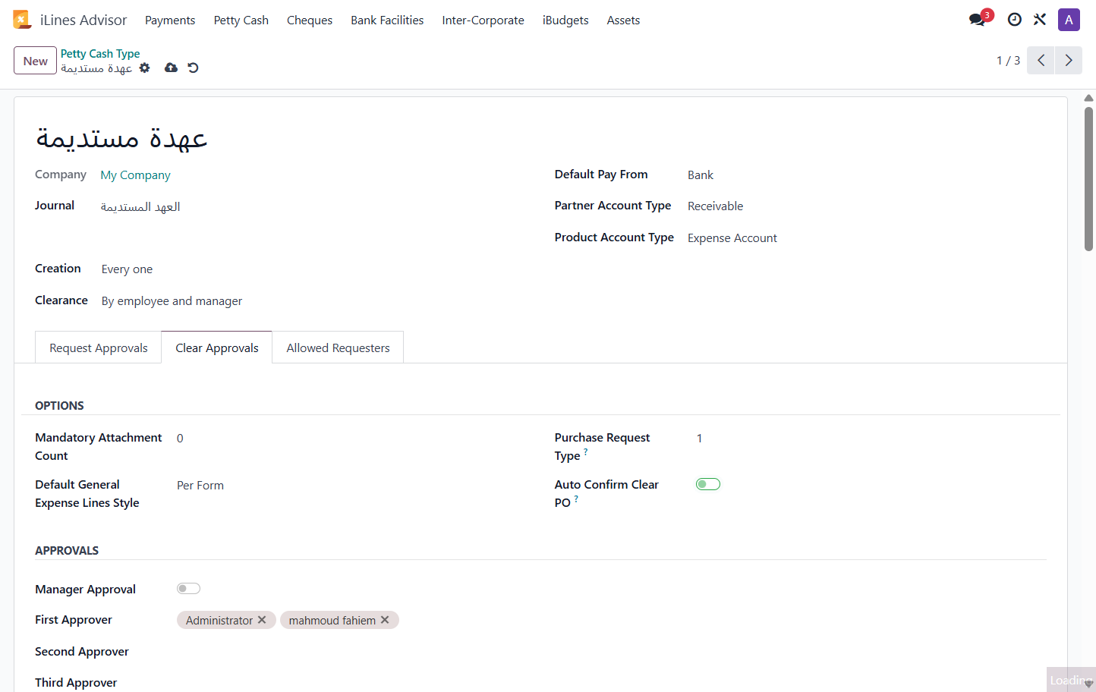
Task: Discard changes with the undo icon
Action: (x=193, y=68)
